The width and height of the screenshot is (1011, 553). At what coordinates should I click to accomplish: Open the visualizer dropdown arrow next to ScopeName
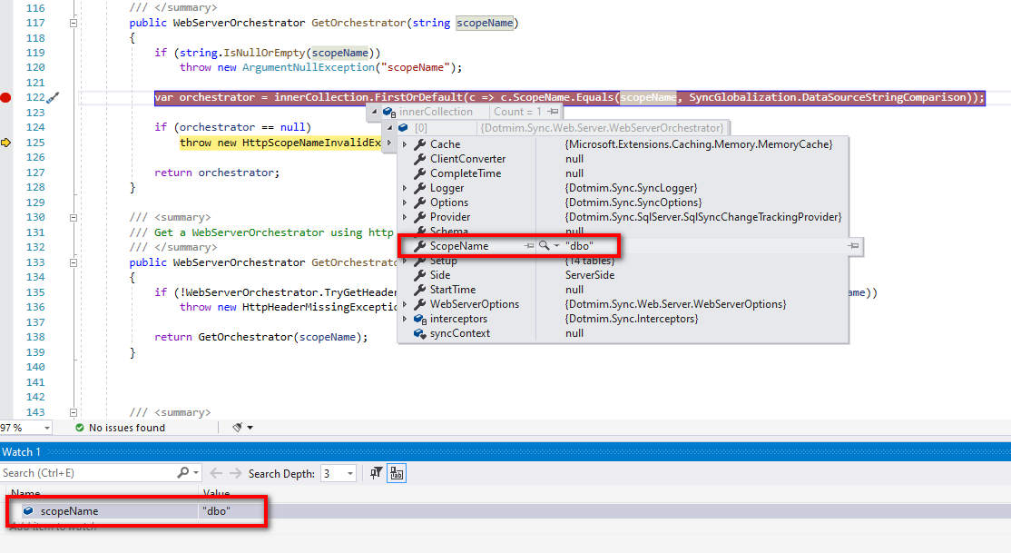pyautogui.click(x=556, y=245)
